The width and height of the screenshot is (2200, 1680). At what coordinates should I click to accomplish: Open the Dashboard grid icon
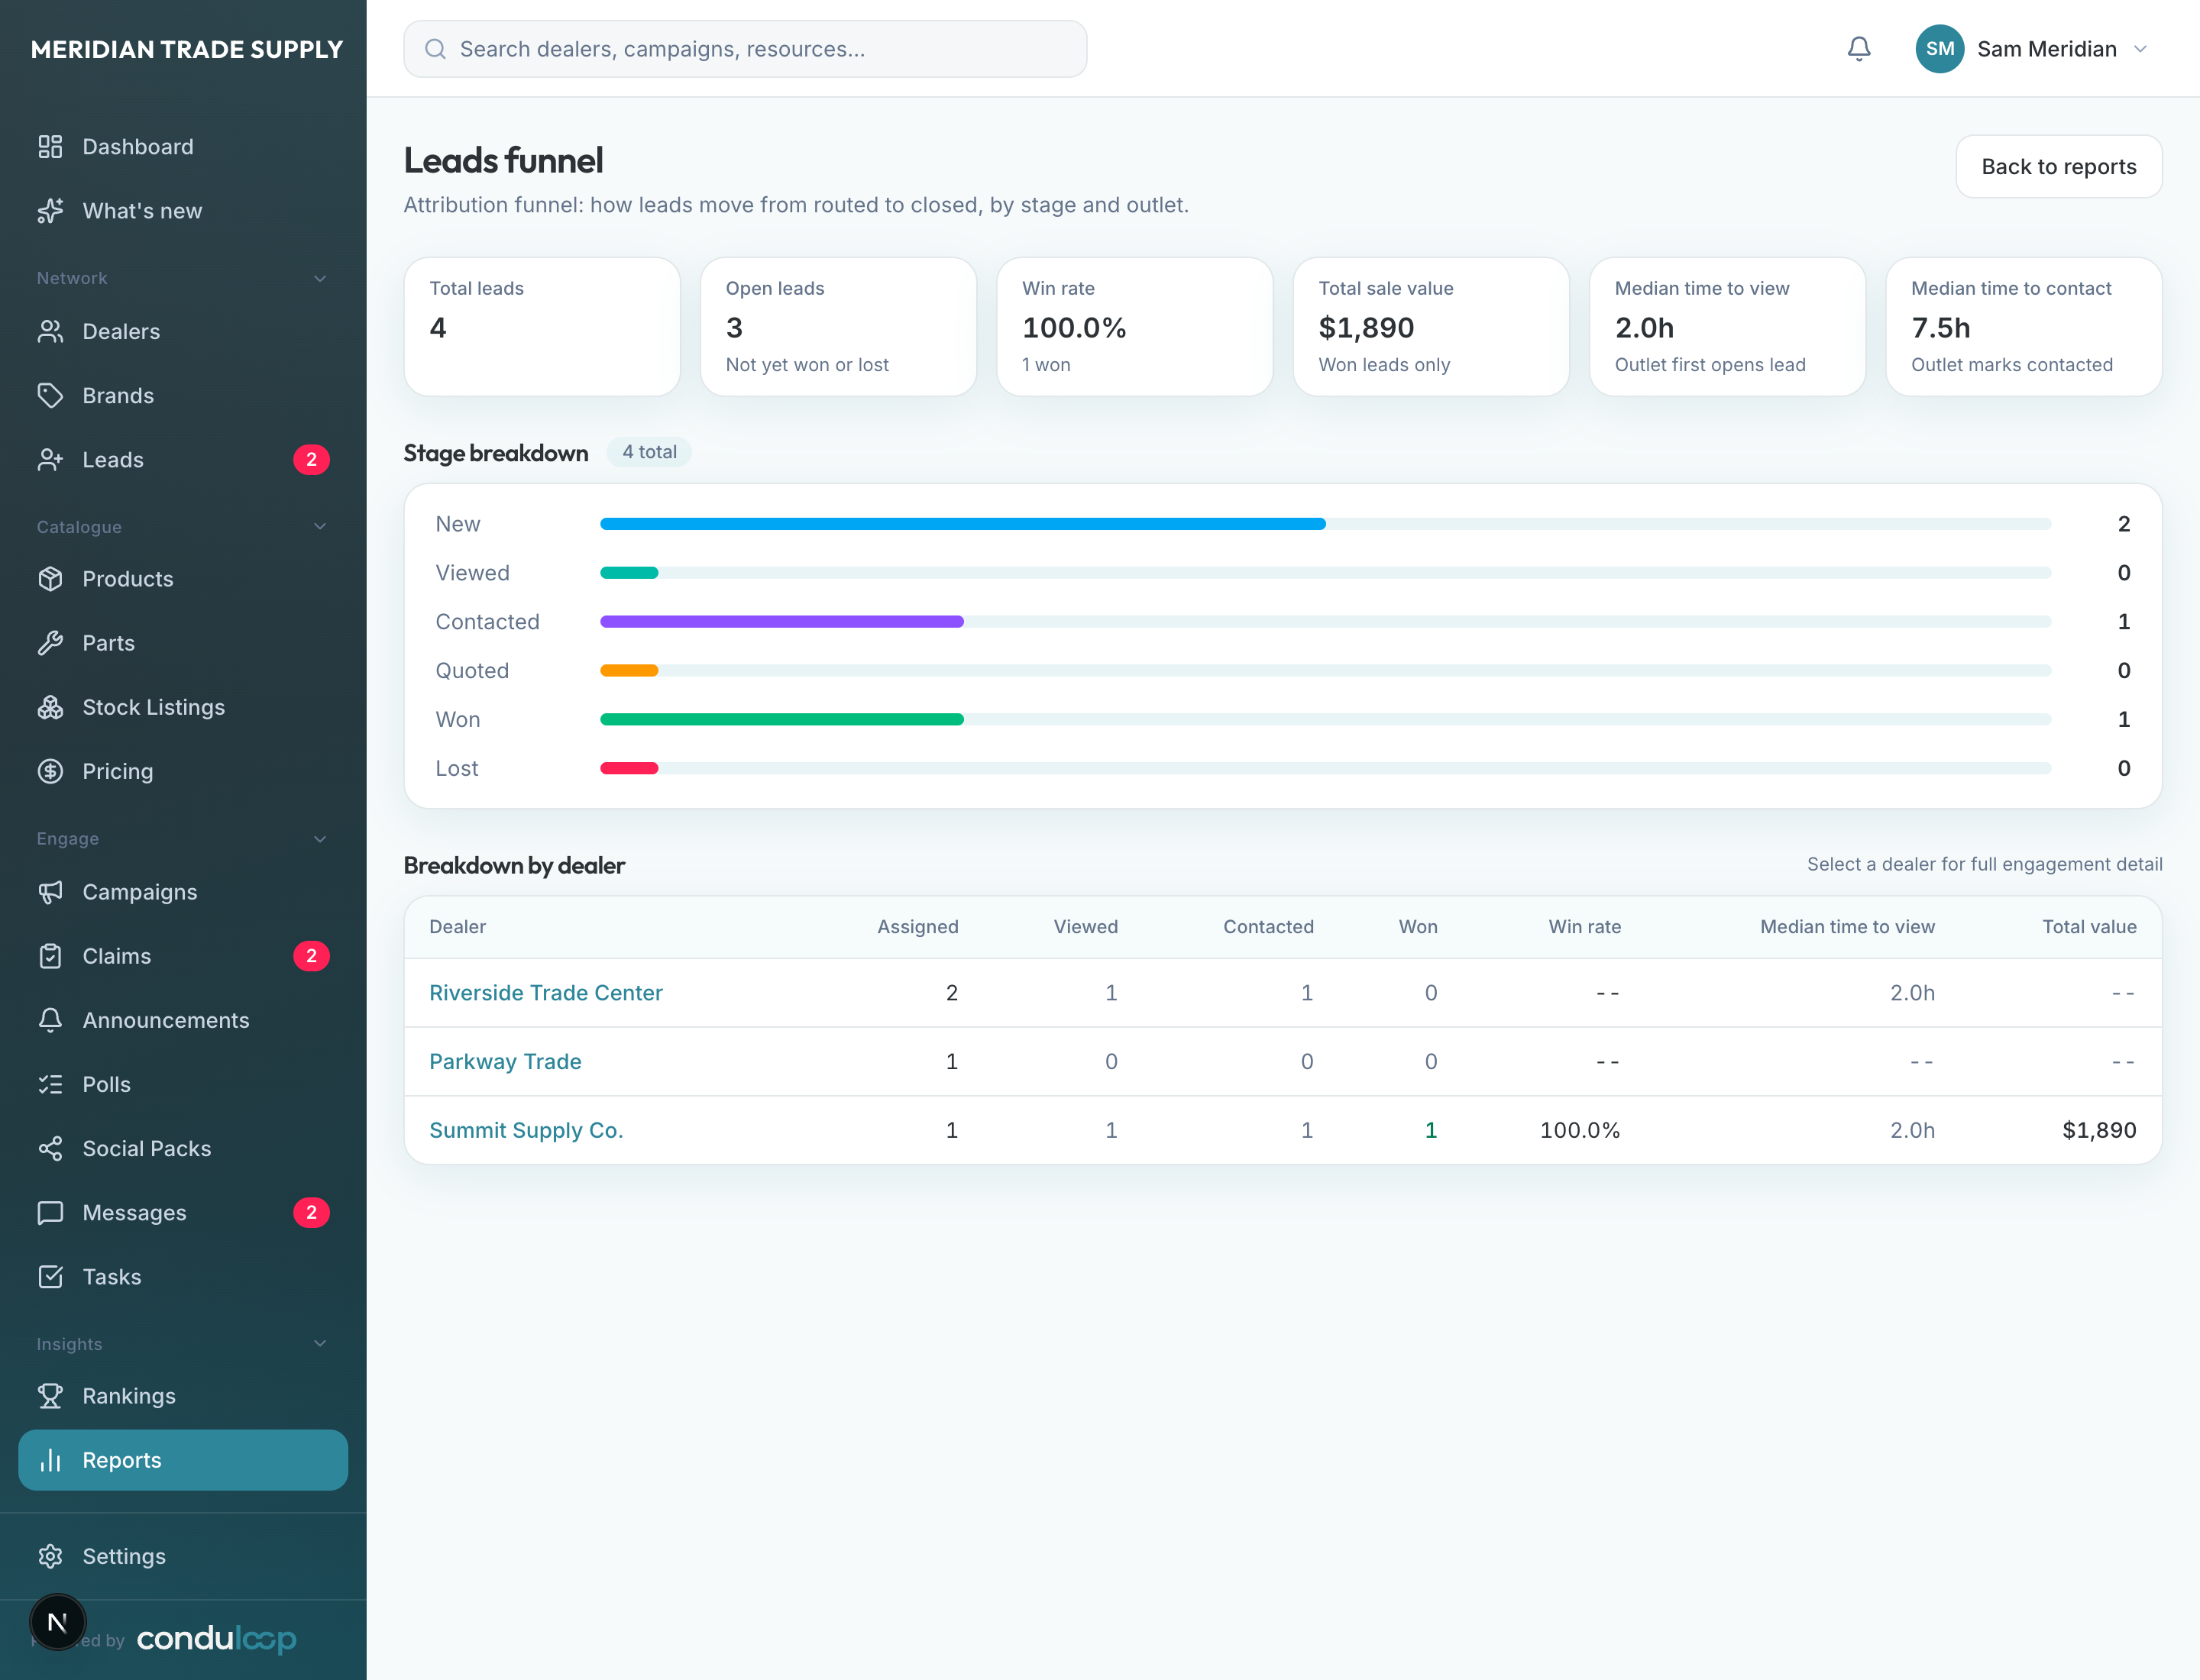pyautogui.click(x=50, y=147)
